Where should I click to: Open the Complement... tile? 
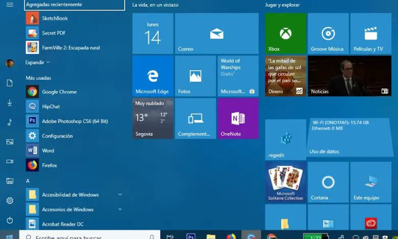pos(195,118)
